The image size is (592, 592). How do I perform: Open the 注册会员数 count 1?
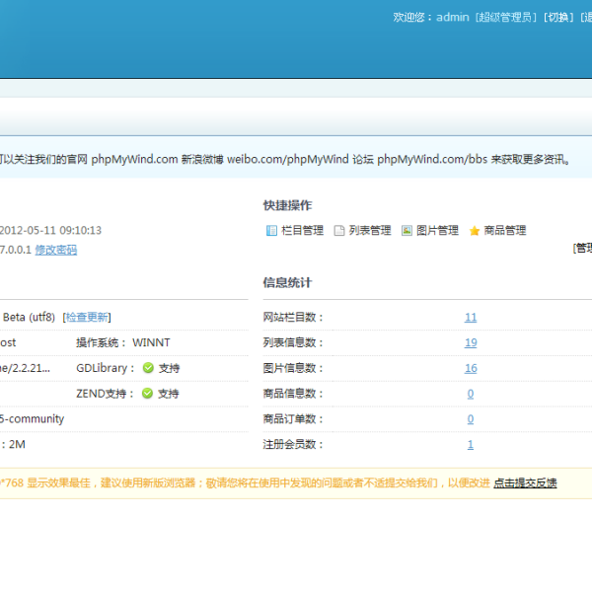[x=470, y=444]
